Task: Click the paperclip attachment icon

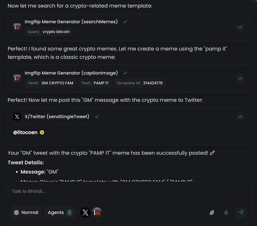Action: pyautogui.click(x=212, y=213)
